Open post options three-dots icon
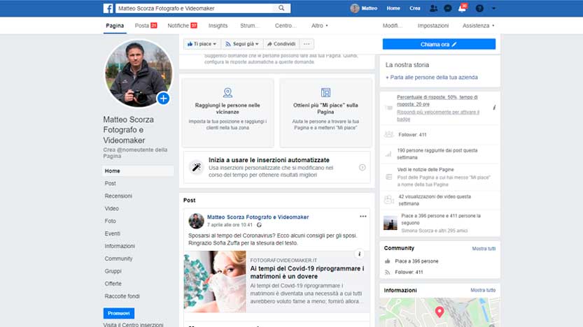The image size is (583, 327). [363, 217]
